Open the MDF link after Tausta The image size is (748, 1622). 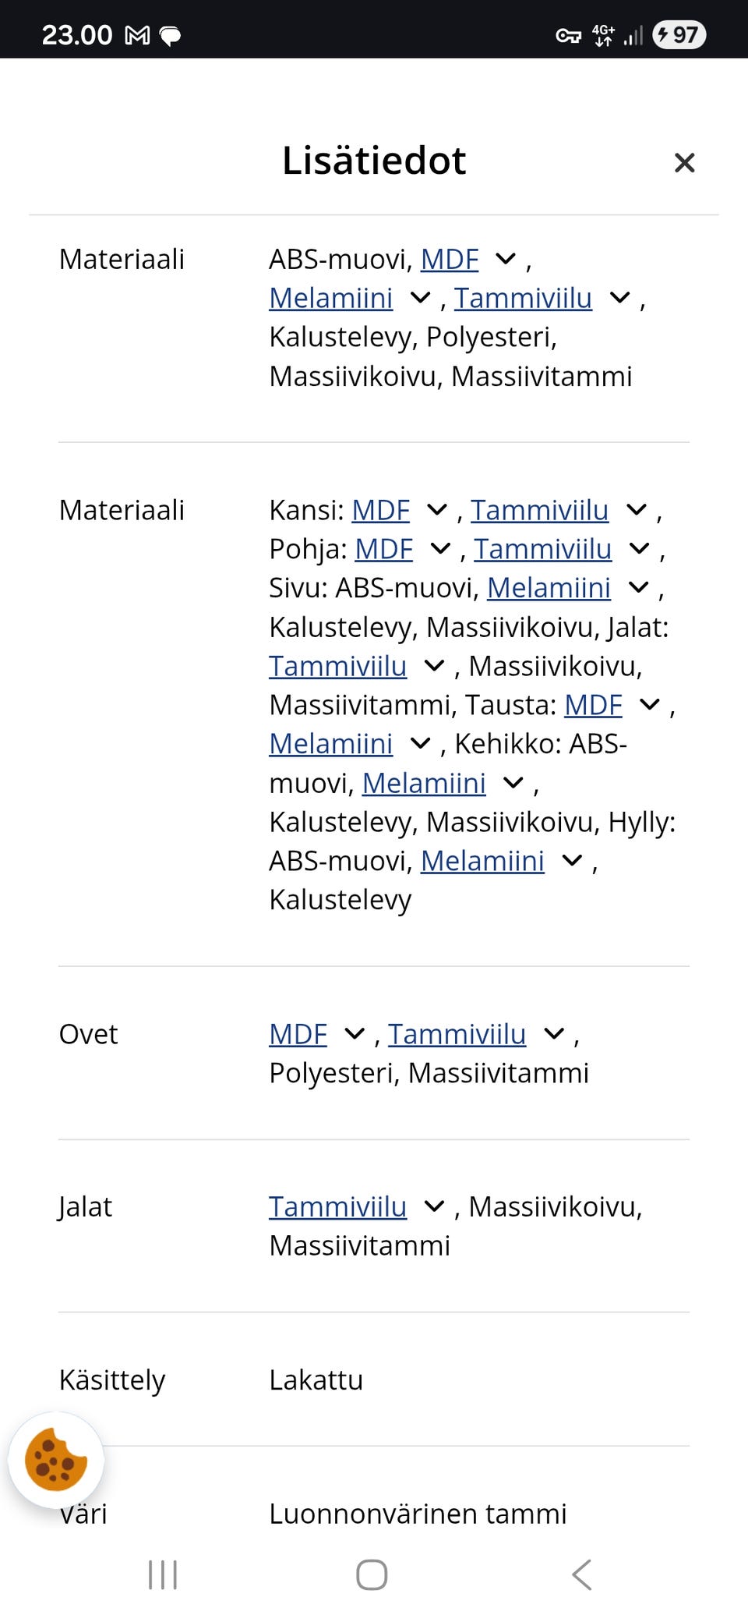[x=593, y=705]
